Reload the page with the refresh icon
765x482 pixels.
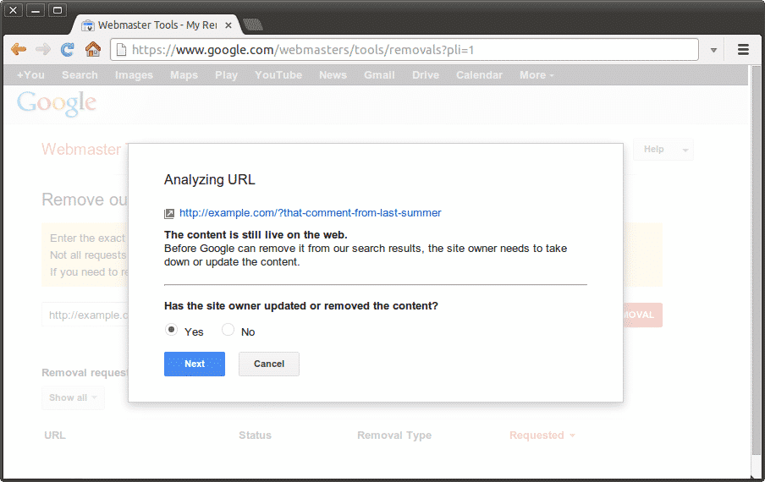tap(68, 49)
